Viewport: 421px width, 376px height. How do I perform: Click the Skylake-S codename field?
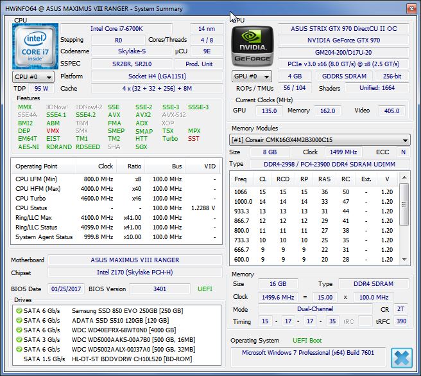pos(132,51)
